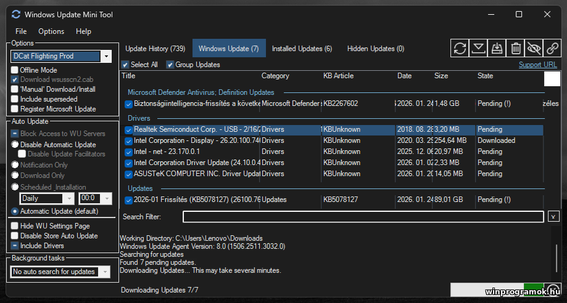Enable Offline Mode checkbox
Viewport: 567px width, 303px height.
[x=14, y=70]
